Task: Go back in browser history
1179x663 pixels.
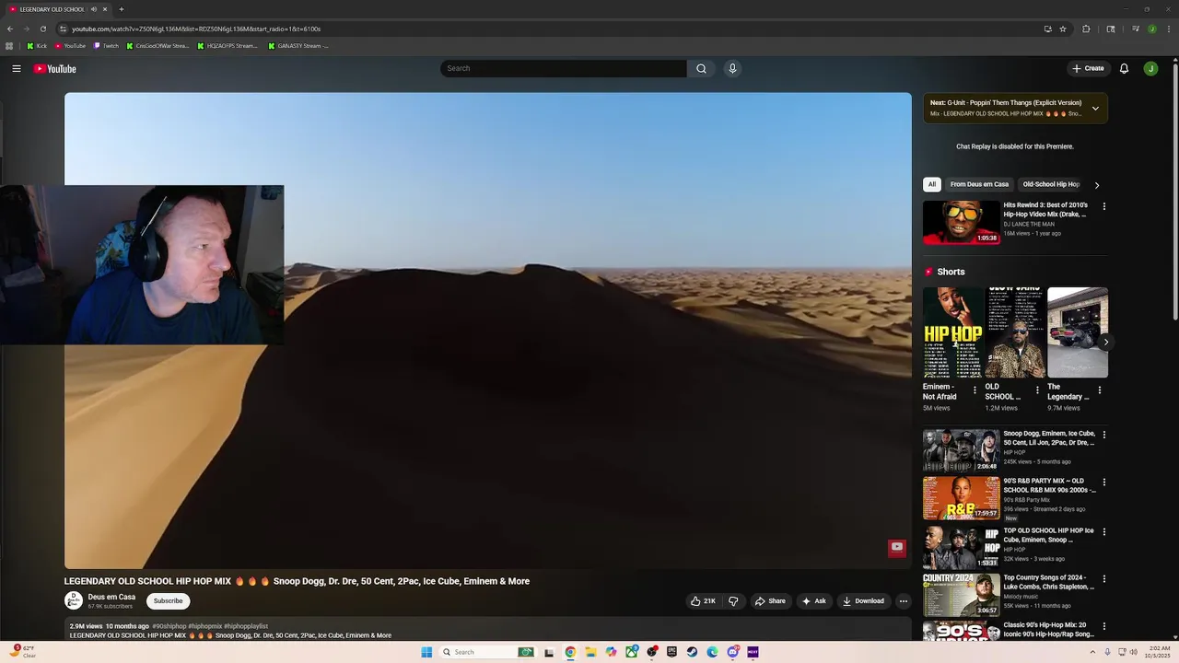Action: coord(10,29)
